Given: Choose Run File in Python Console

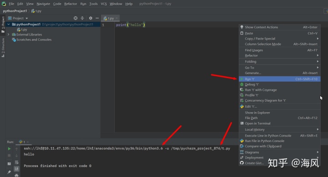Looking at the screenshot, I should click(279, 141).
